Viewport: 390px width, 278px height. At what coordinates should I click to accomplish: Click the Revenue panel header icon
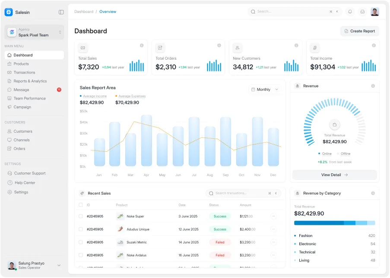tap(297, 86)
